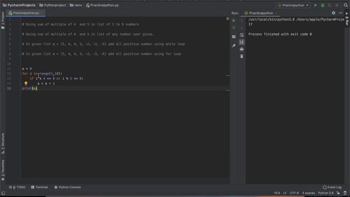350x197 pixels.
Task: Click the 'using while loop' comment line
Action: (x=103, y=44)
